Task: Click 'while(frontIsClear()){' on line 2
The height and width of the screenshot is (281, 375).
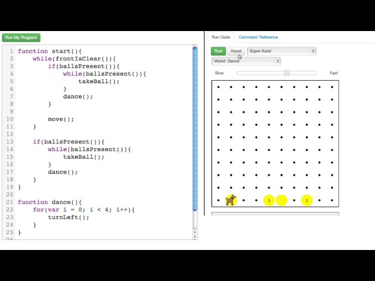Action: pyautogui.click(x=74, y=59)
